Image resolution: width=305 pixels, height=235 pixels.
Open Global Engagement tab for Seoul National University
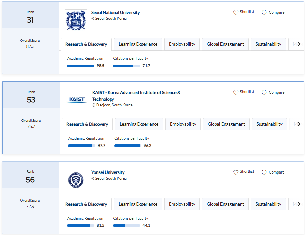point(225,44)
